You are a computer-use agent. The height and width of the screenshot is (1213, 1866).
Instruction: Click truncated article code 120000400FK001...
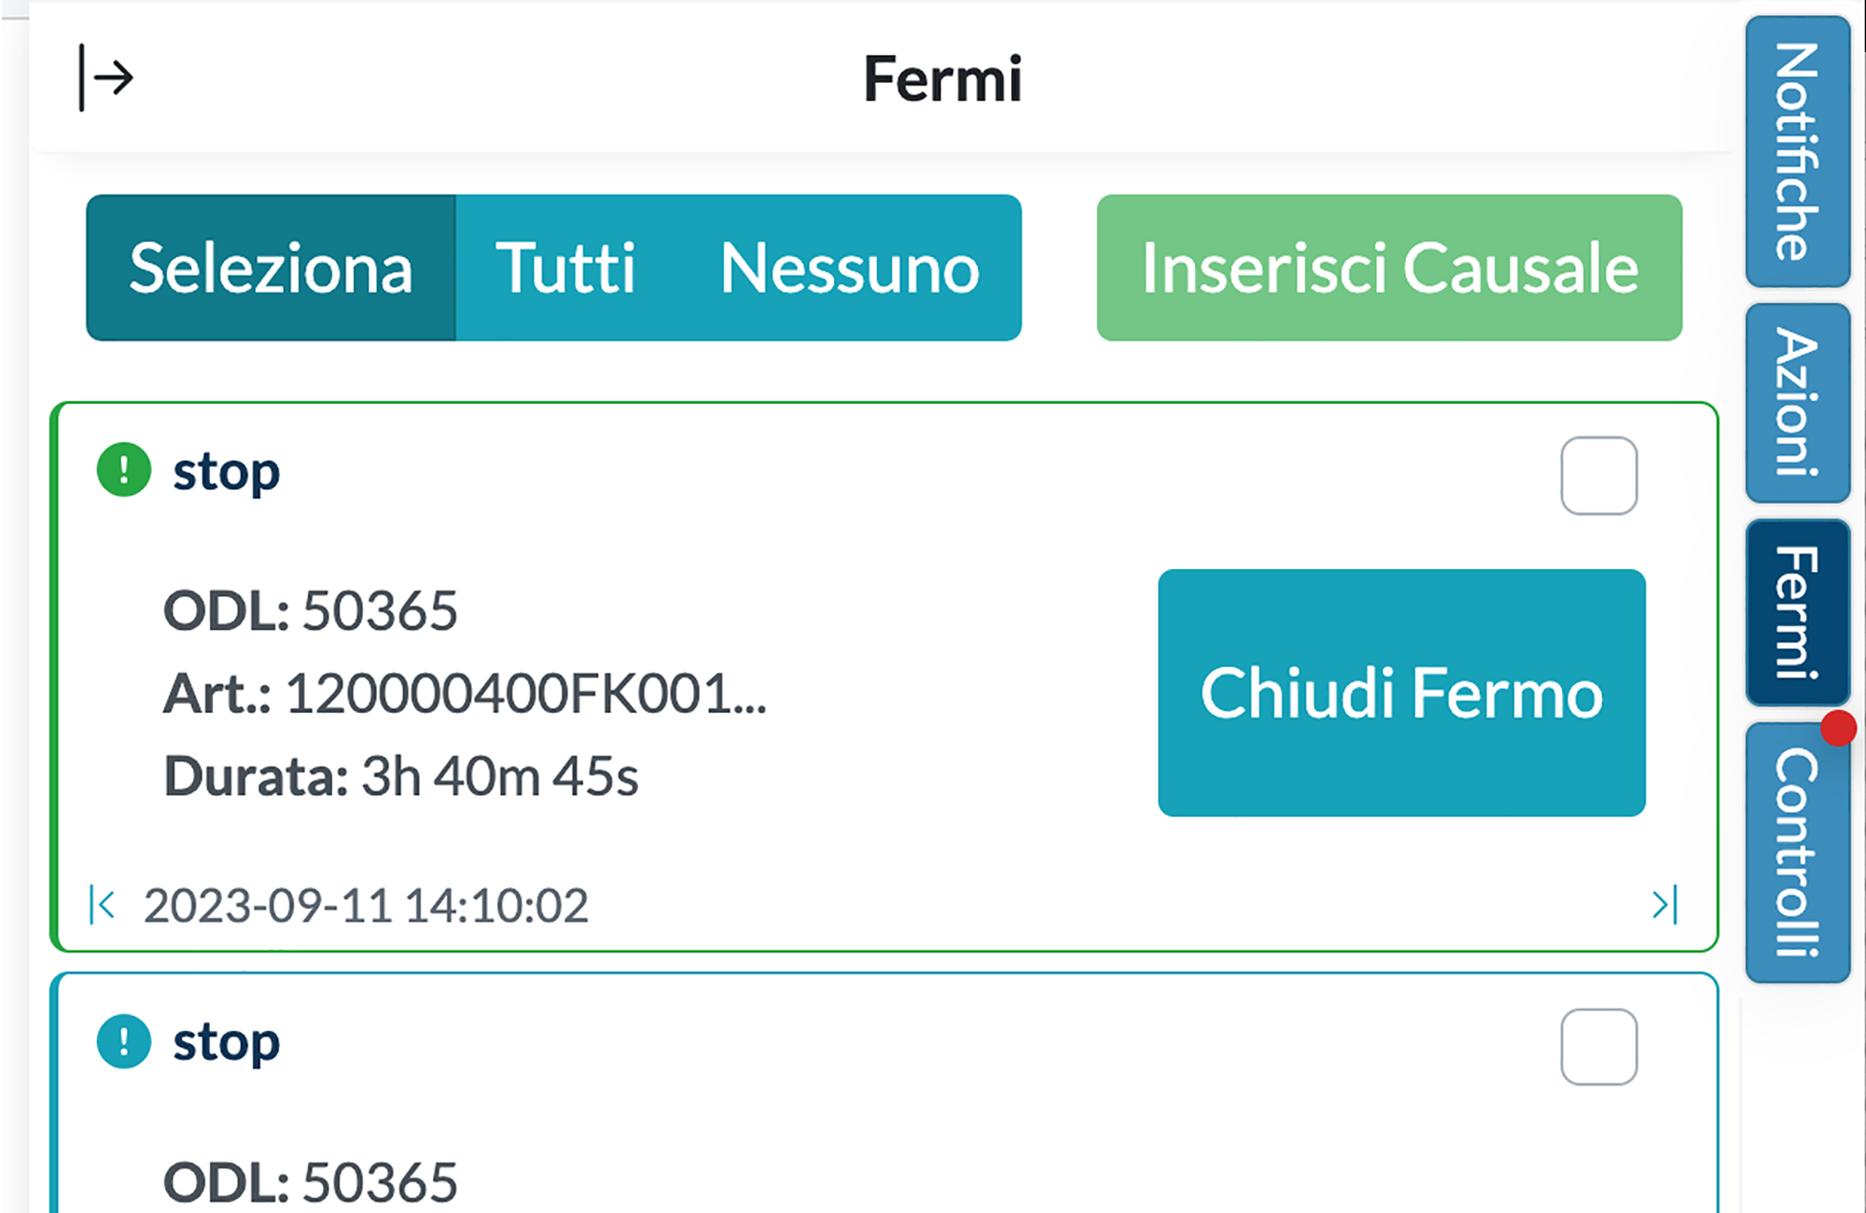pyautogui.click(x=525, y=693)
